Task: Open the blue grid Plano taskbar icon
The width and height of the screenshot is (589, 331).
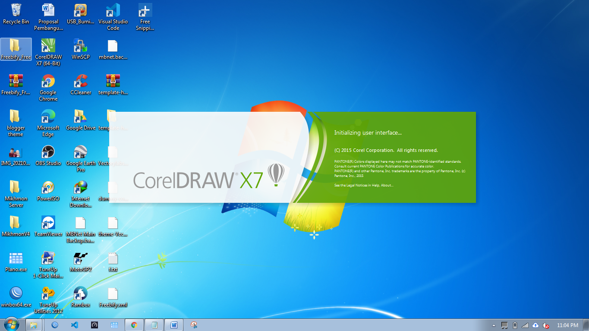Action: click(x=114, y=325)
